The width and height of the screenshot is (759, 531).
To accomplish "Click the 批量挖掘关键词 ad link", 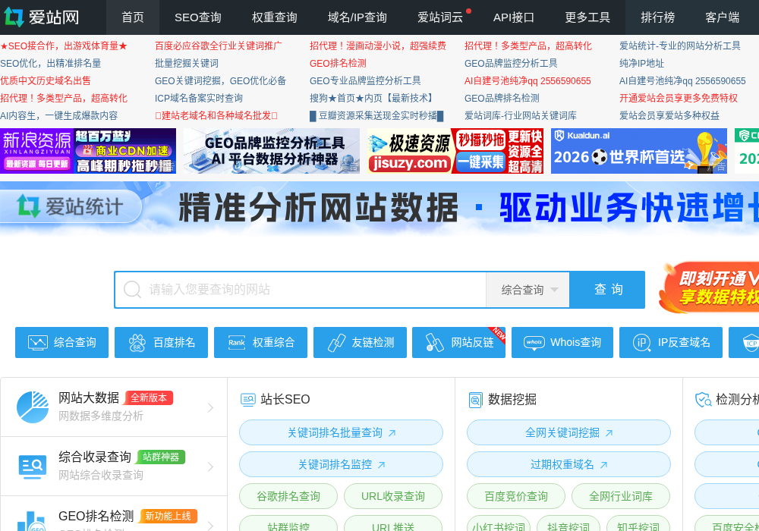I will point(187,64).
